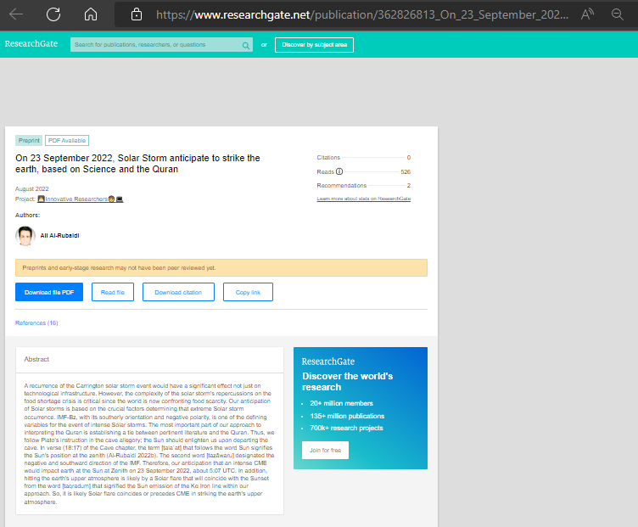Viewport: 638px width, 527px height.
Task: Click the Citations count row
Action: pos(364,158)
